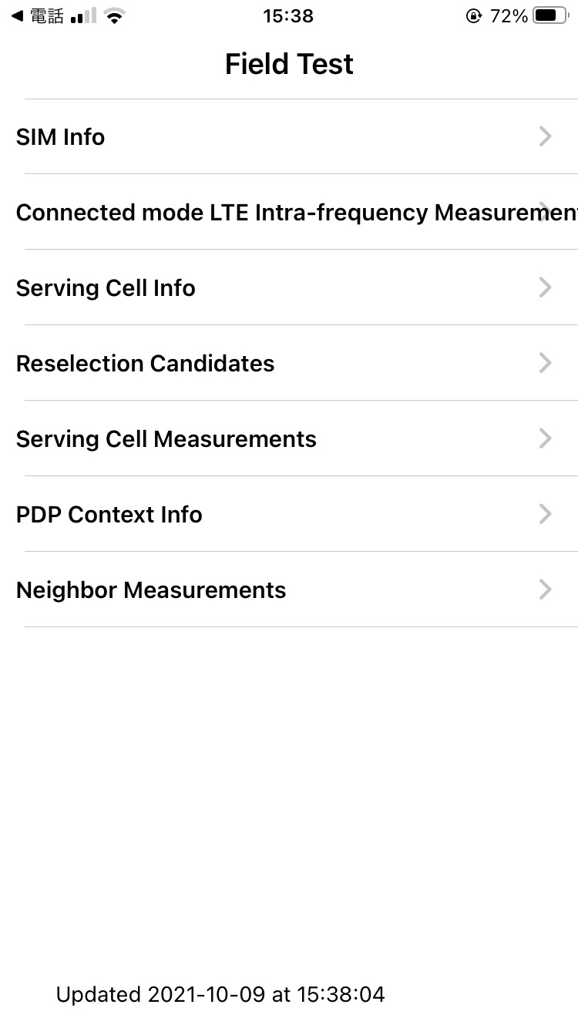
Task: Tap chevron next to Reselection Candidates
Action: coord(545,364)
